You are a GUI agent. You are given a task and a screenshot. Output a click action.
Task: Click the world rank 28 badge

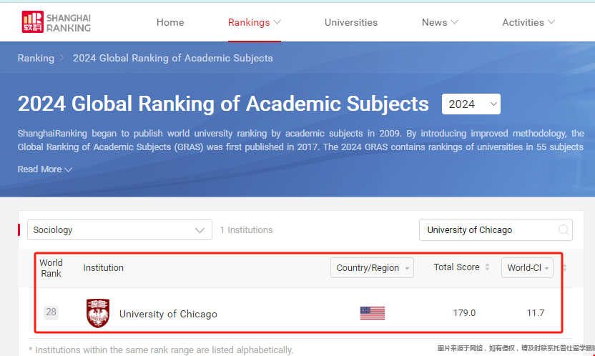pyautogui.click(x=51, y=312)
